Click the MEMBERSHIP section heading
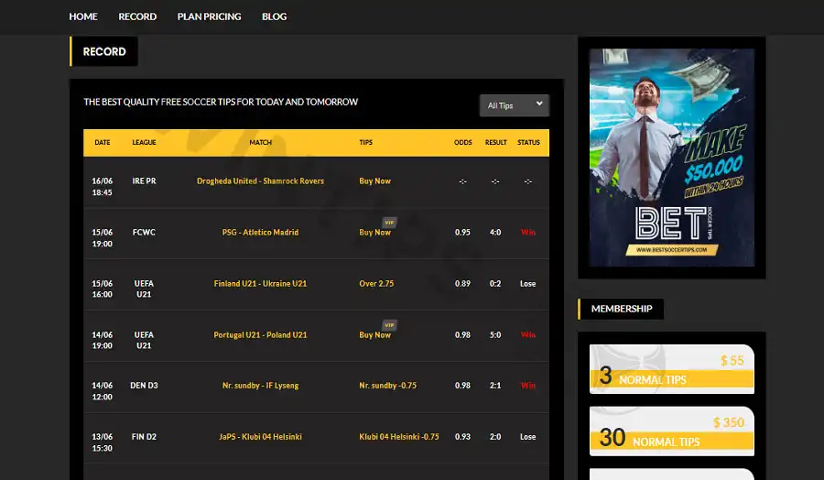The height and width of the screenshot is (480, 824). click(x=621, y=309)
